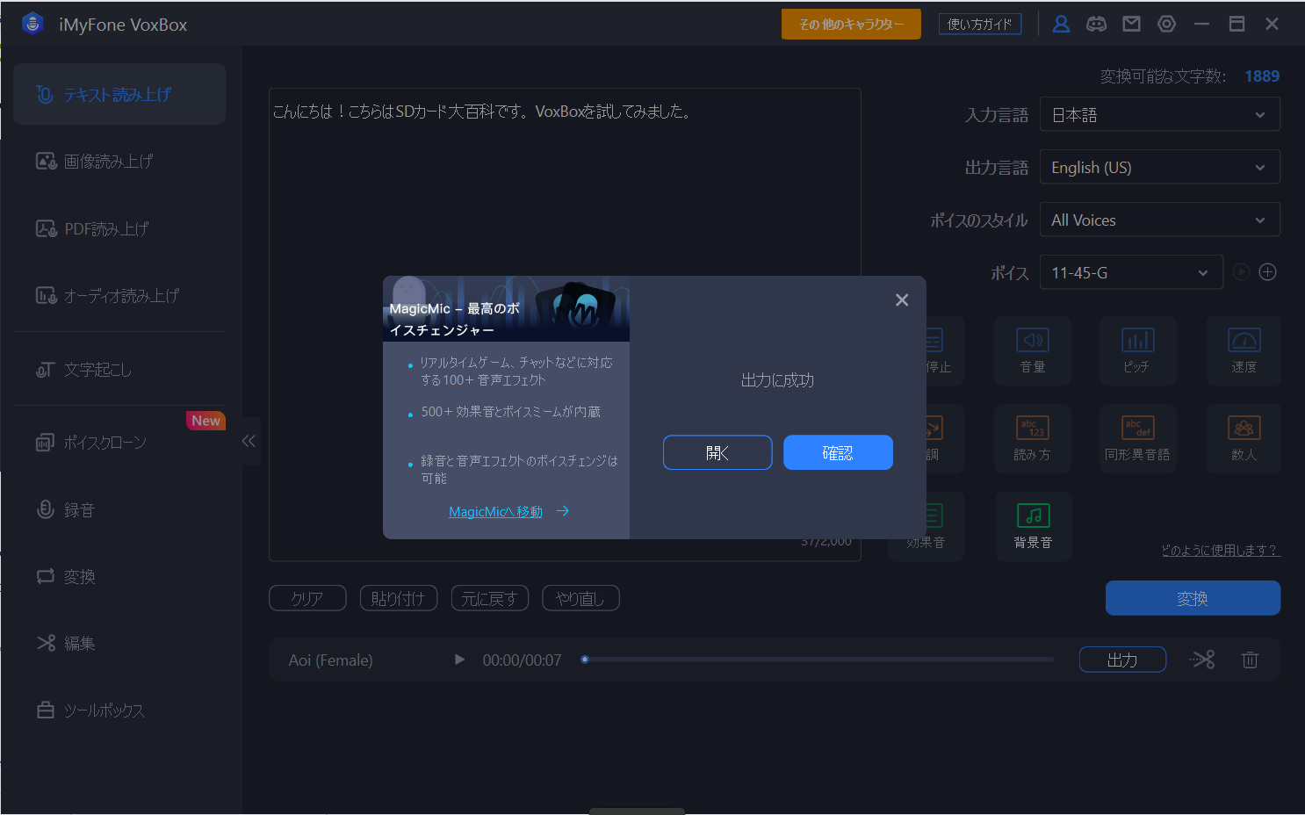This screenshot has height=815, width=1305.
Task: Open the pitch (ピッチ) adjustment tool
Action: (1137, 350)
